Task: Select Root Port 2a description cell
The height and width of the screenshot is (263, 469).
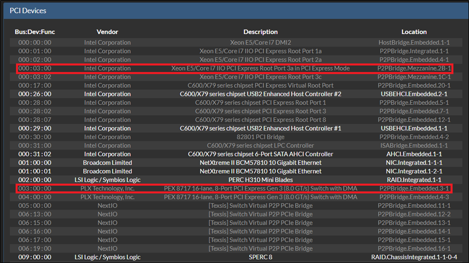Action: coord(260,59)
